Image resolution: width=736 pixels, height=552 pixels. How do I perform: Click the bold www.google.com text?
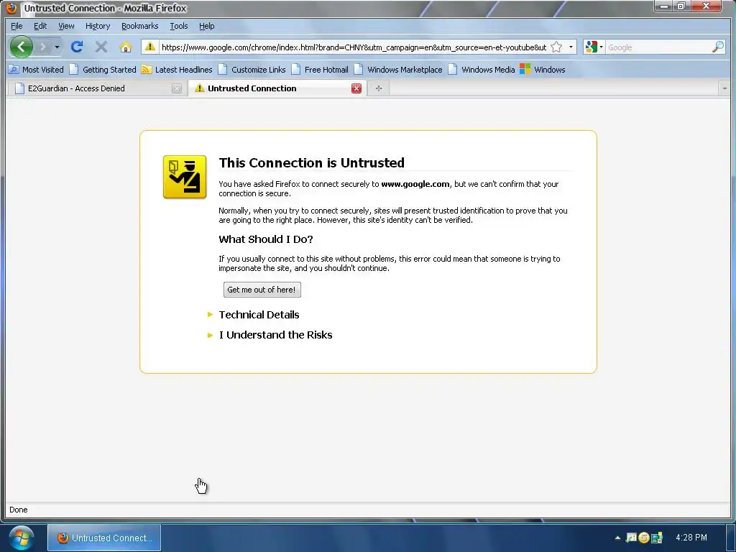(x=415, y=184)
